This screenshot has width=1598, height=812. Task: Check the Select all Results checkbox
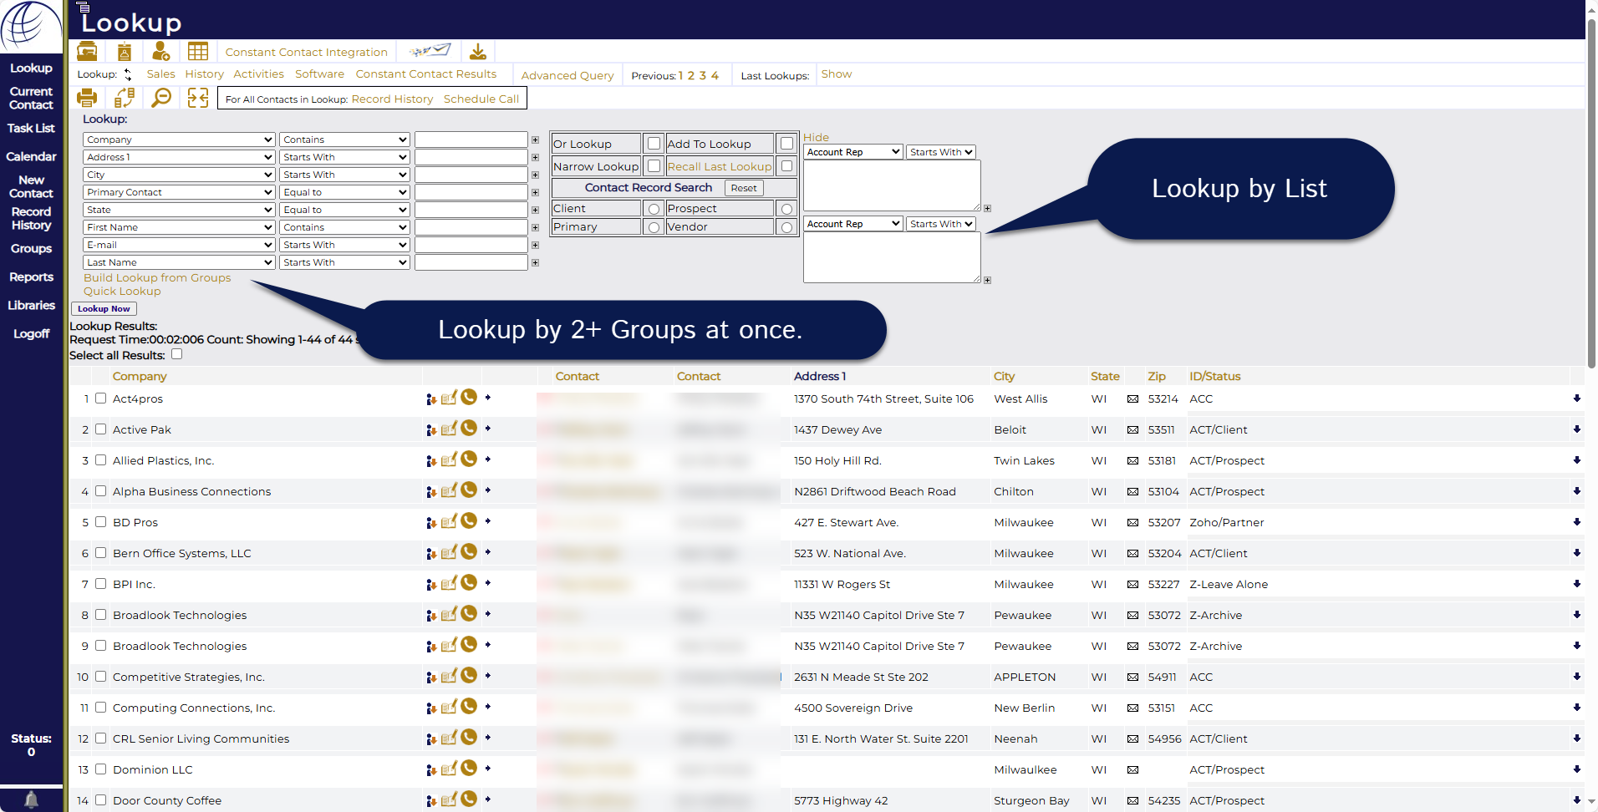[177, 354]
